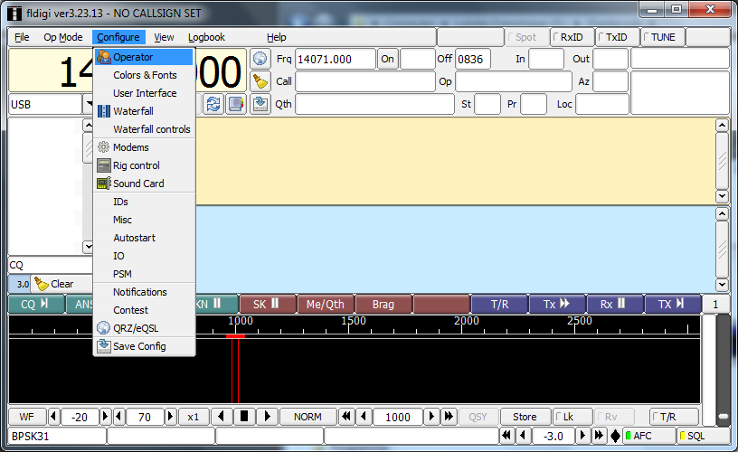The height and width of the screenshot is (452, 738).
Task: Click Save Config in the menu
Action: (x=138, y=346)
